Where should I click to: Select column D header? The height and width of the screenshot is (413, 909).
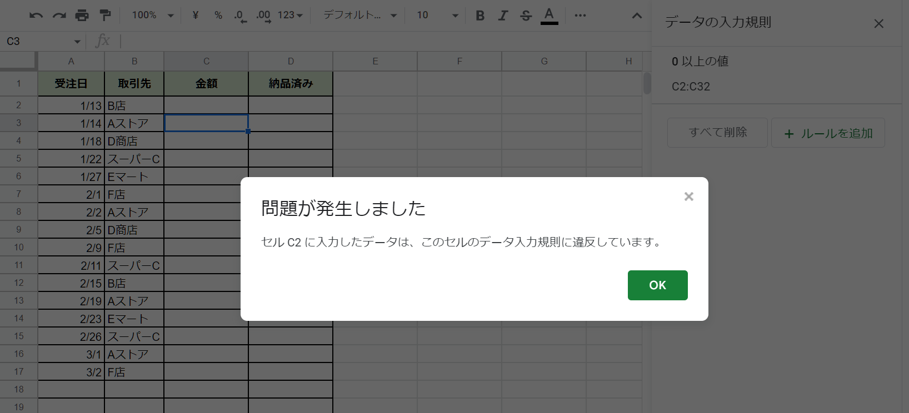click(x=291, y=61)
